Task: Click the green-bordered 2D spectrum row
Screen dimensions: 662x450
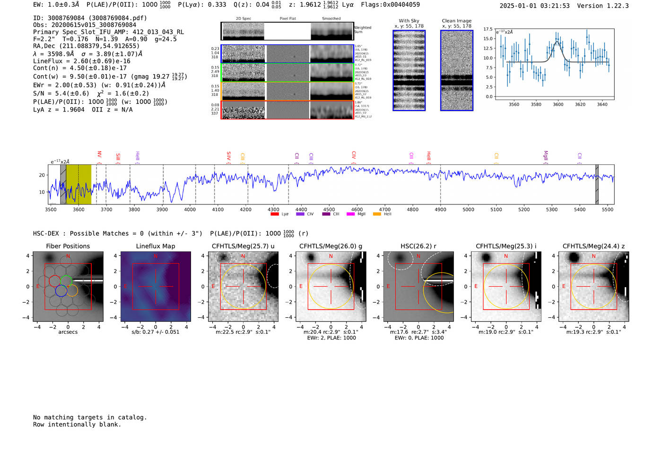Action: 287,72
